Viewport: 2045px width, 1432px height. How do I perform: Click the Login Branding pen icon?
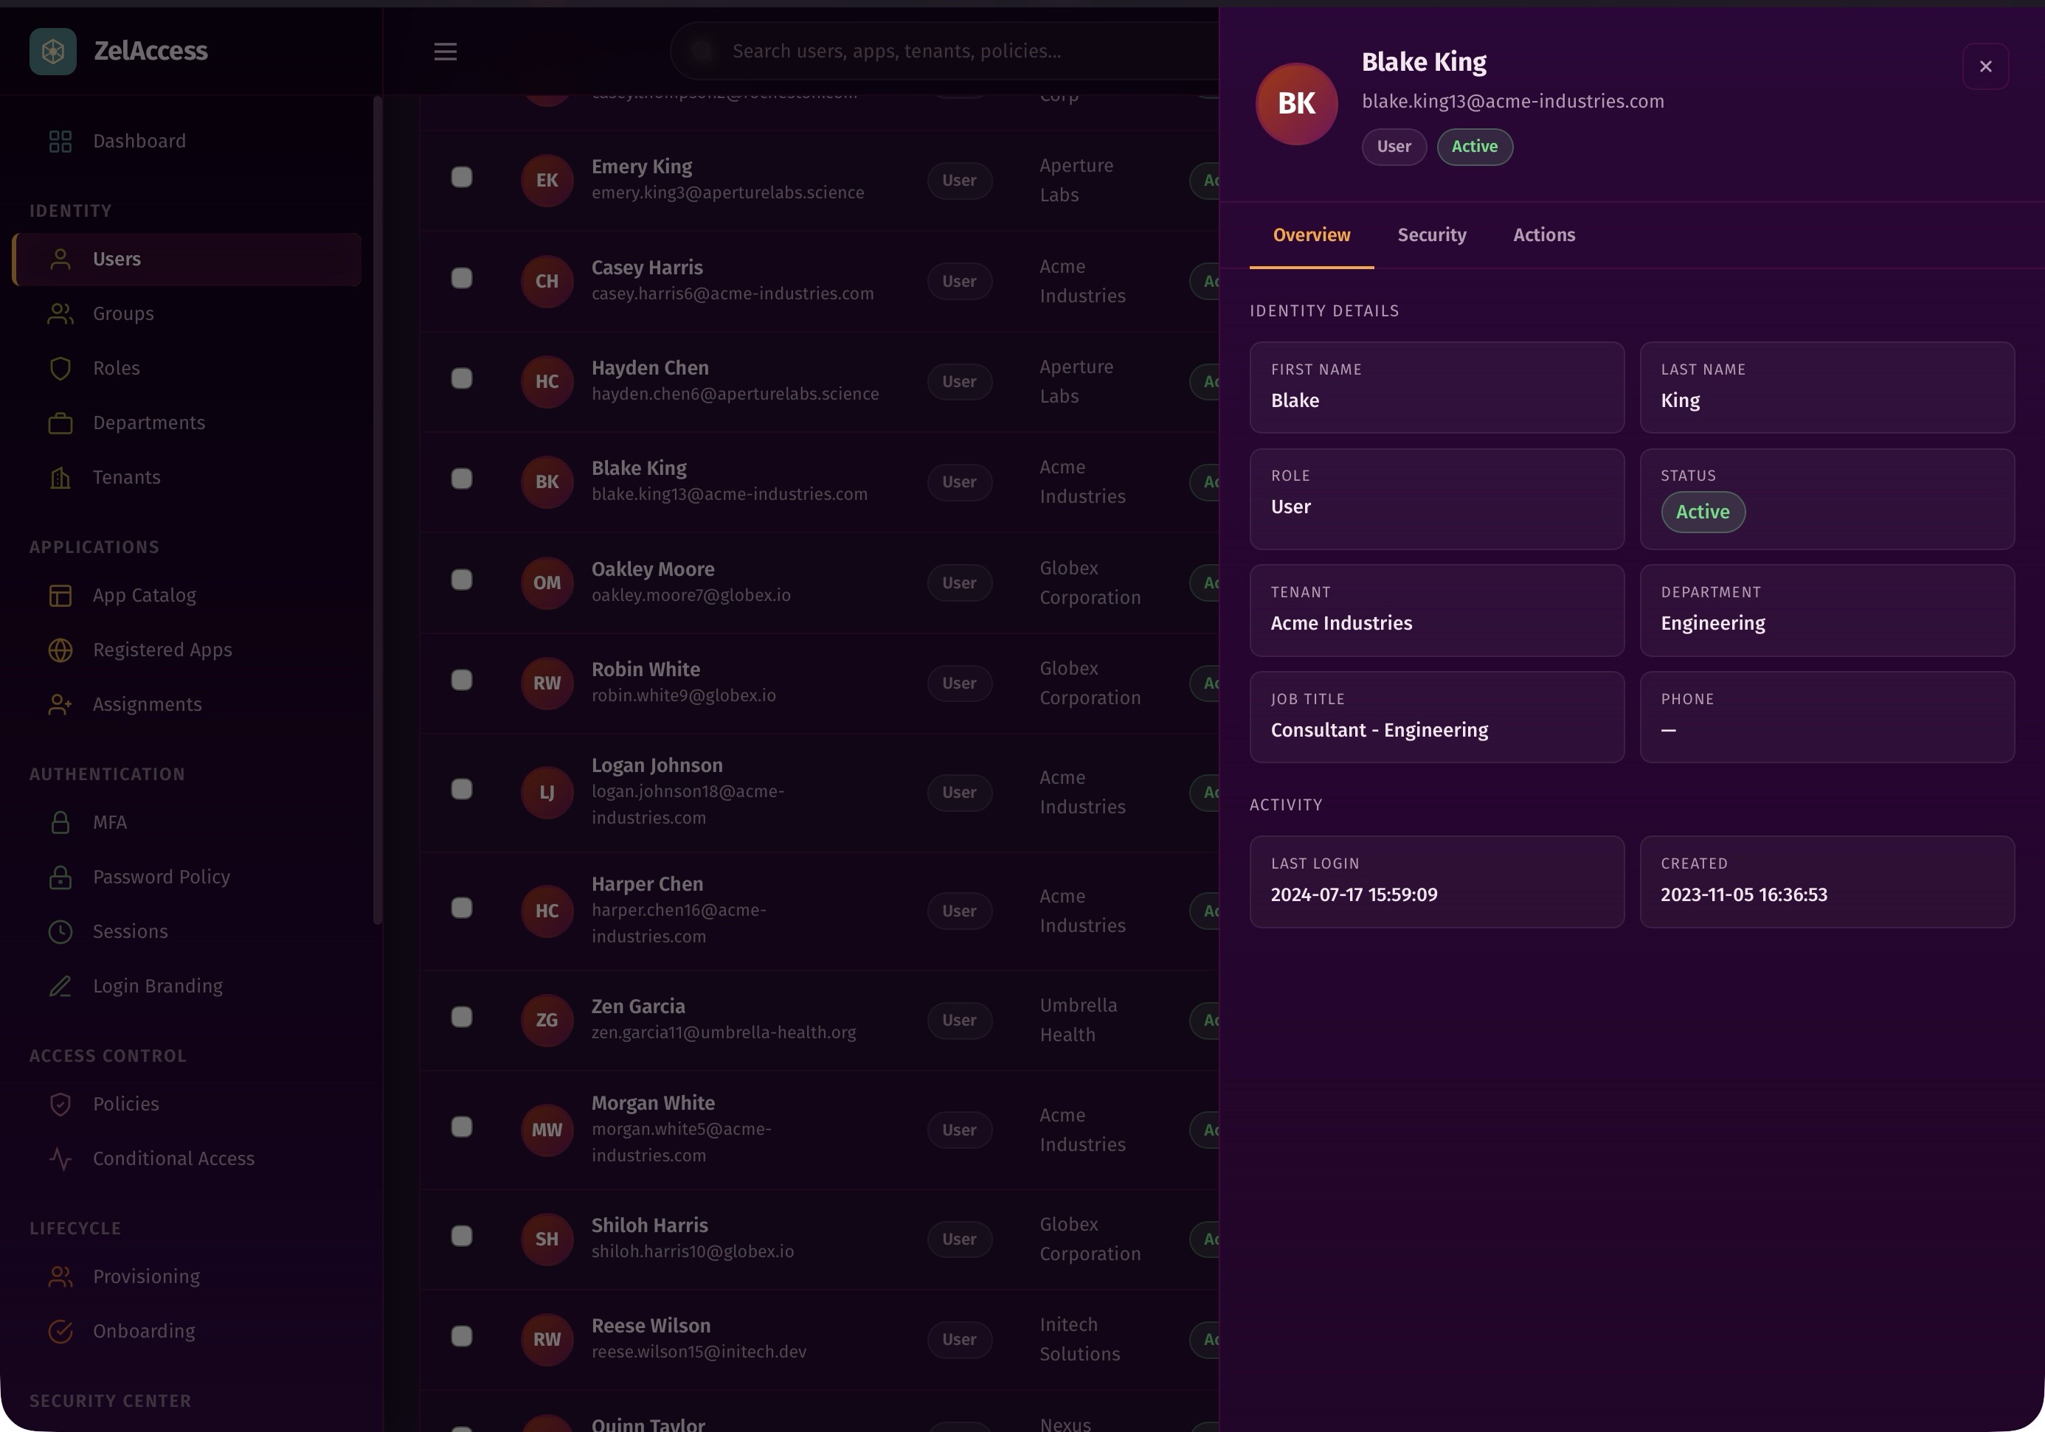coord(60,986)
